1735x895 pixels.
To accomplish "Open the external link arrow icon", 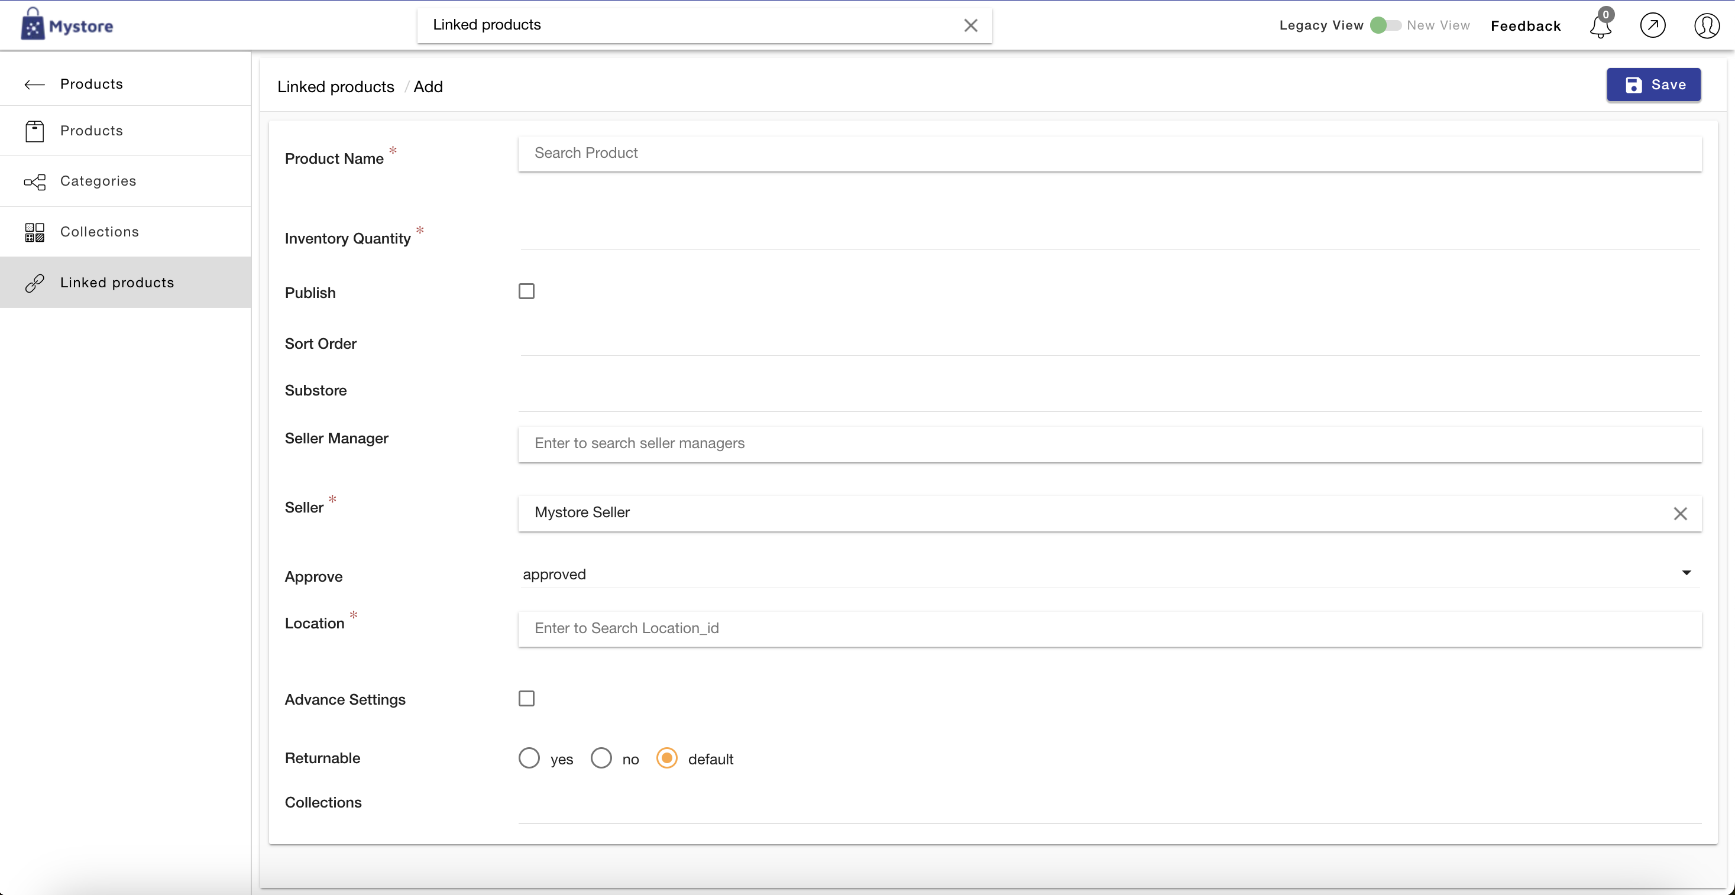I will tap(1653, 25).
